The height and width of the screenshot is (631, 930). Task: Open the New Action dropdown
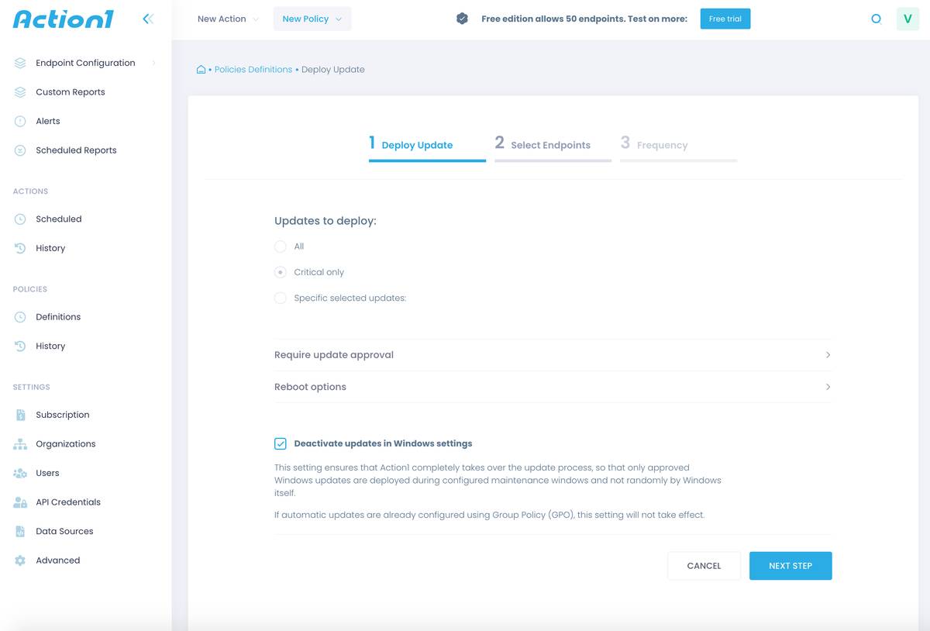click(228, 19)
